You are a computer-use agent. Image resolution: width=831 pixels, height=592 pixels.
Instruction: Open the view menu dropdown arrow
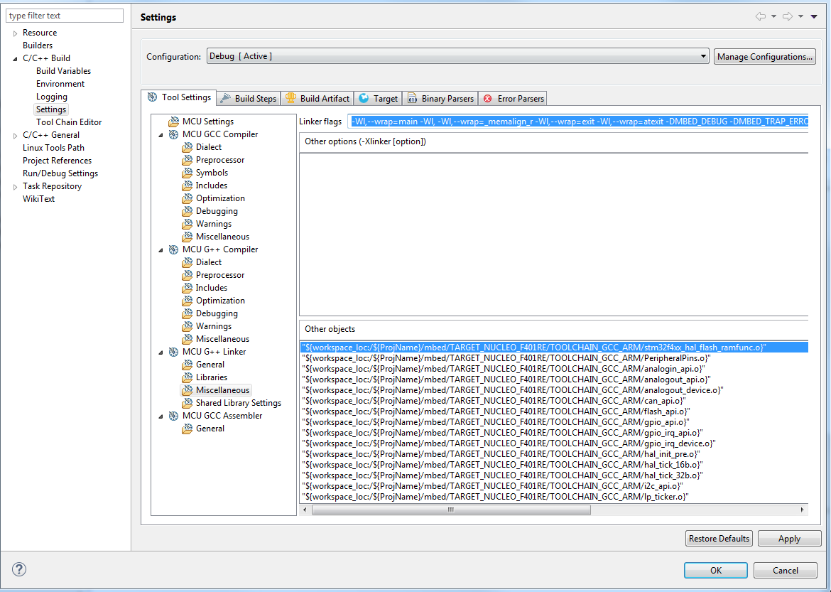coord(814,16)
